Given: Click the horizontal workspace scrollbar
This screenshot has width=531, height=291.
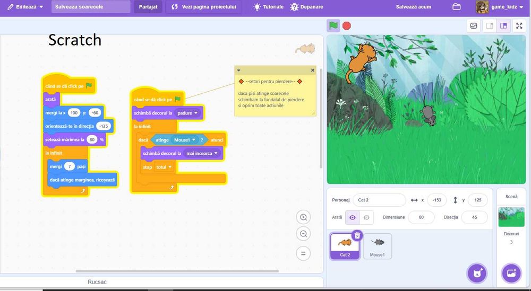Looking at the screenshot, I should coord(177,271).
